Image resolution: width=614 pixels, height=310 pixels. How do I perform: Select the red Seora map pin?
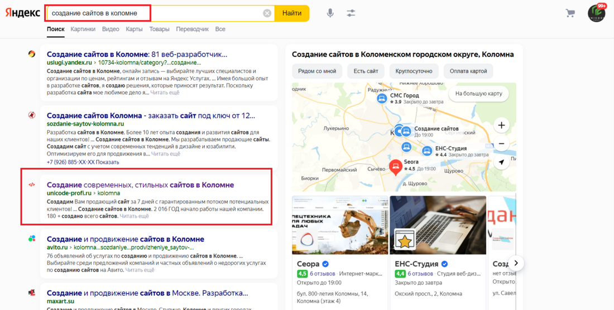click(395, 167)
